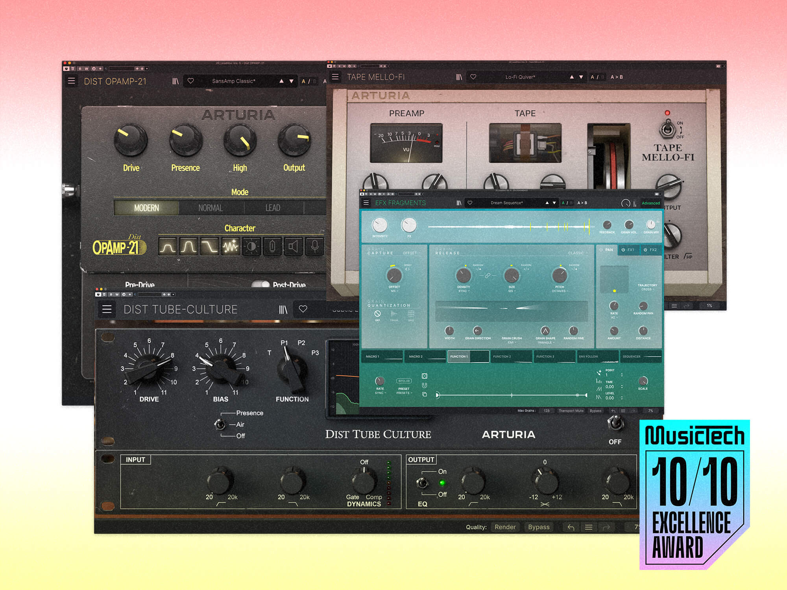Click Bypass in EFX Fragments footer
This screenshot has height=590, width=787.
click(x=595, y=411)
